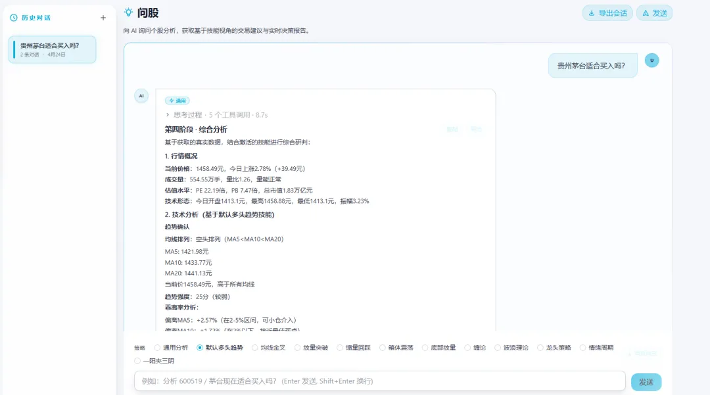Click the user message bubble 贵州茅台适合买入吗?

coord(592,66)
